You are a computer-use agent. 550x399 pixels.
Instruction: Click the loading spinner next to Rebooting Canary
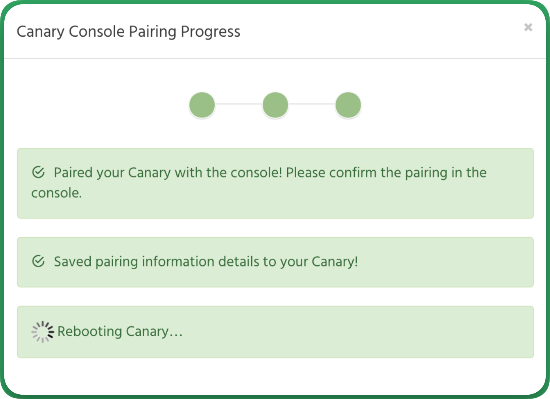point(43,332)
